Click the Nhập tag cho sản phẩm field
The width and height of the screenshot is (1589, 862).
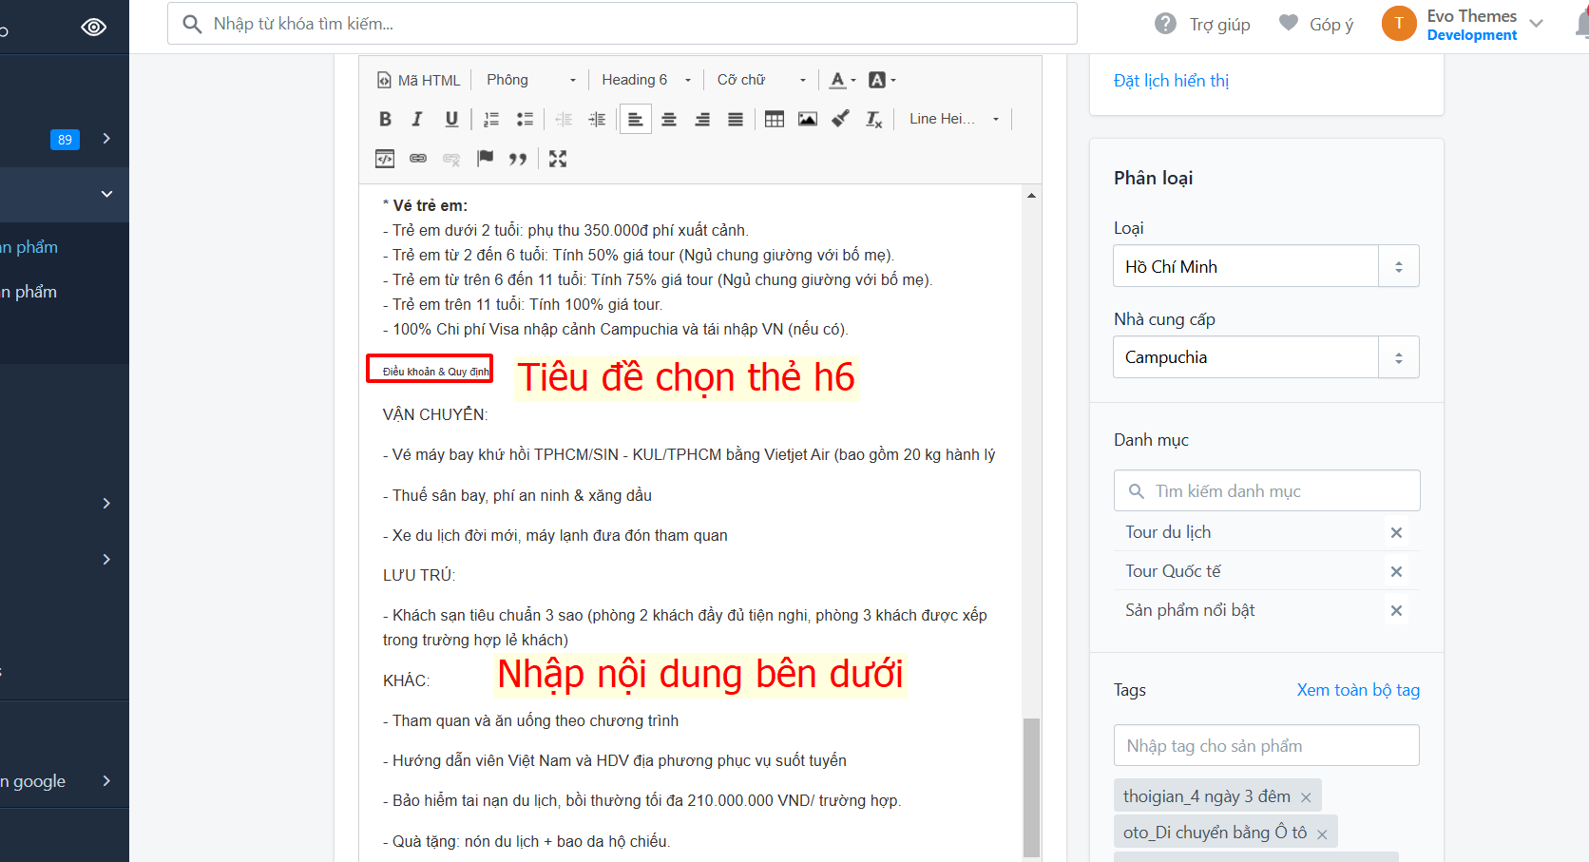click(x=1267, y=745)
